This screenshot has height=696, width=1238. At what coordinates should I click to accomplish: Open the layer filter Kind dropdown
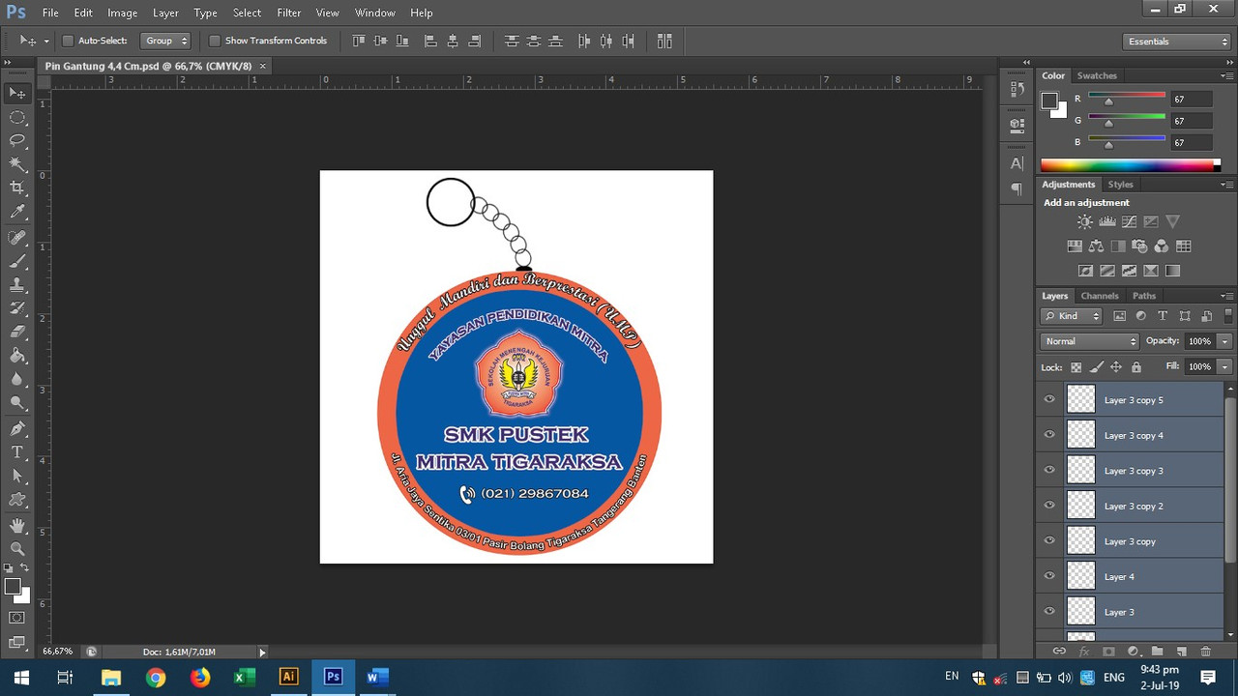(1072, 316)
